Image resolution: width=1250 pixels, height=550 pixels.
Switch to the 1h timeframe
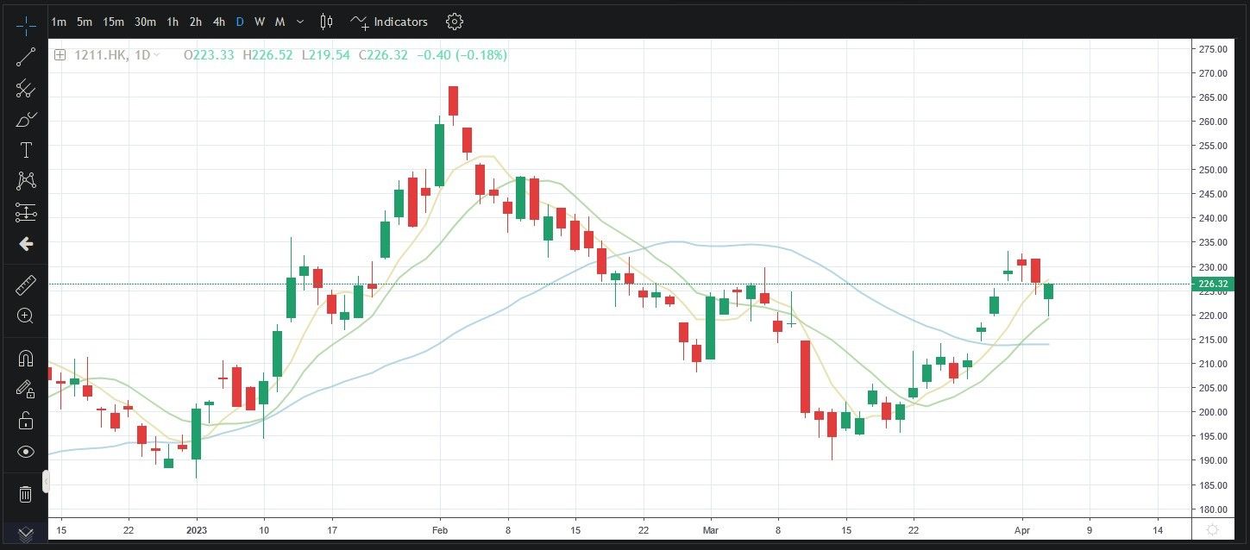173,22
